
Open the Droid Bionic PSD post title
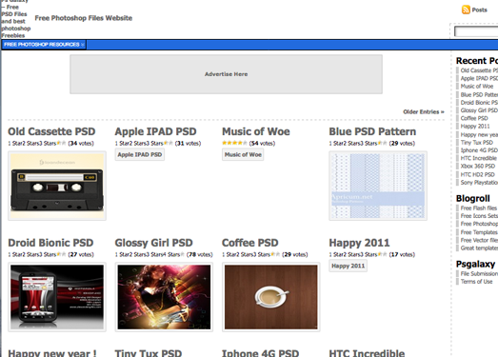pos(50,243)
